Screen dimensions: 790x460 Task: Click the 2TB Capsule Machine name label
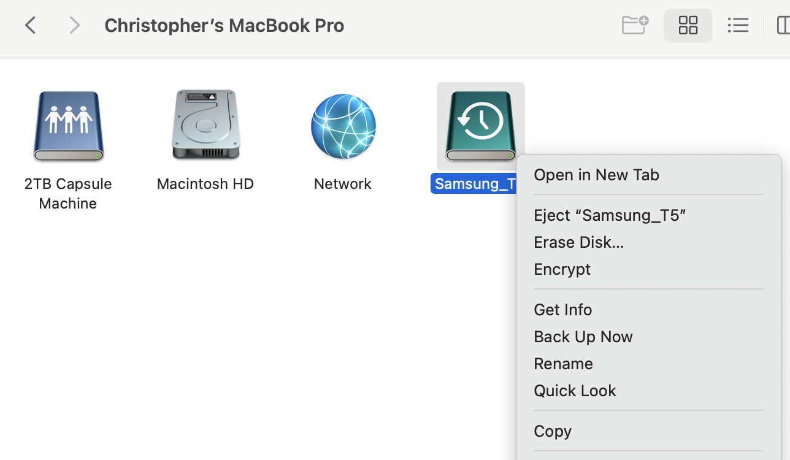[68, 193]
